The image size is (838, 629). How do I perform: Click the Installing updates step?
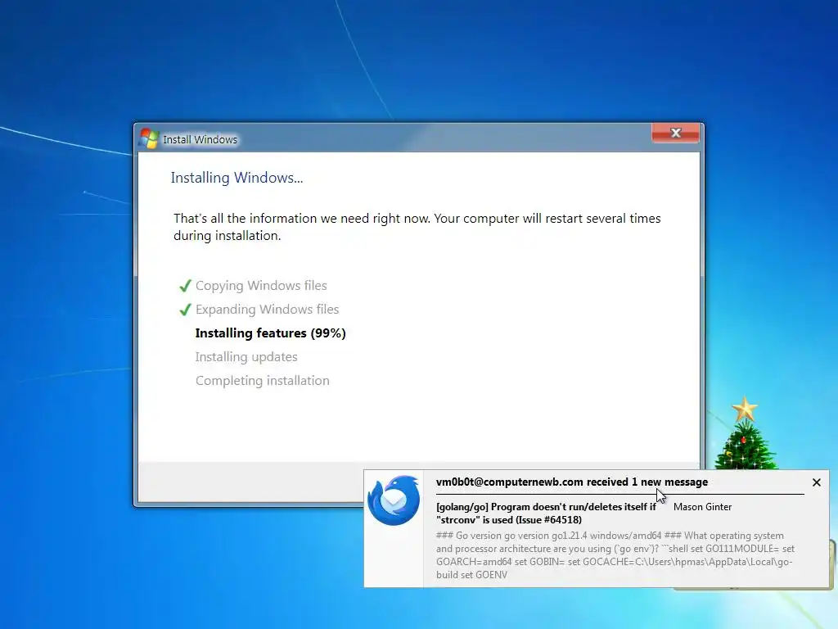pos(246,357)
